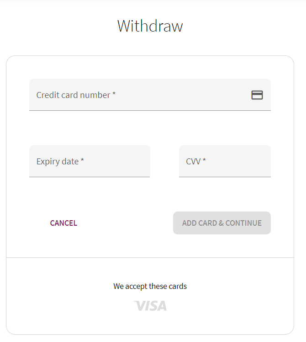Click the Withdraw page heading
Image resolution: width=306 pixels, height=342 pixels.
pyautogui.click(x=150, y=26)
